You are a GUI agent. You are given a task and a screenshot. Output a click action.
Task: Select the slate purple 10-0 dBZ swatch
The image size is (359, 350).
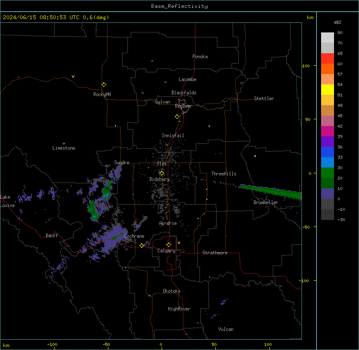pos(327,194)
